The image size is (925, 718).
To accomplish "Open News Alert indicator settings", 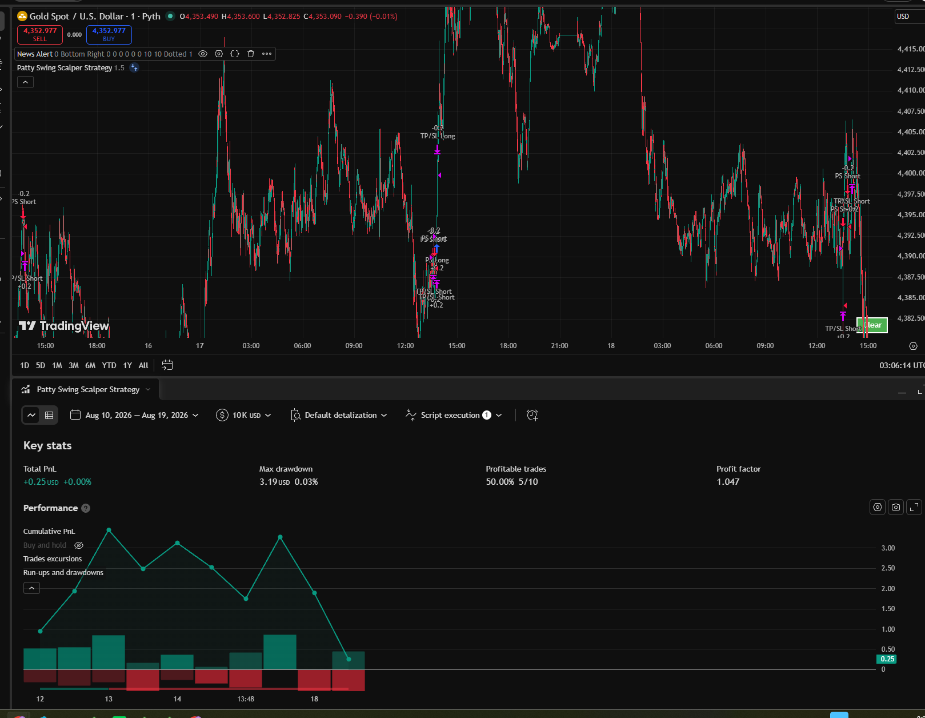I will click(219, 54).
